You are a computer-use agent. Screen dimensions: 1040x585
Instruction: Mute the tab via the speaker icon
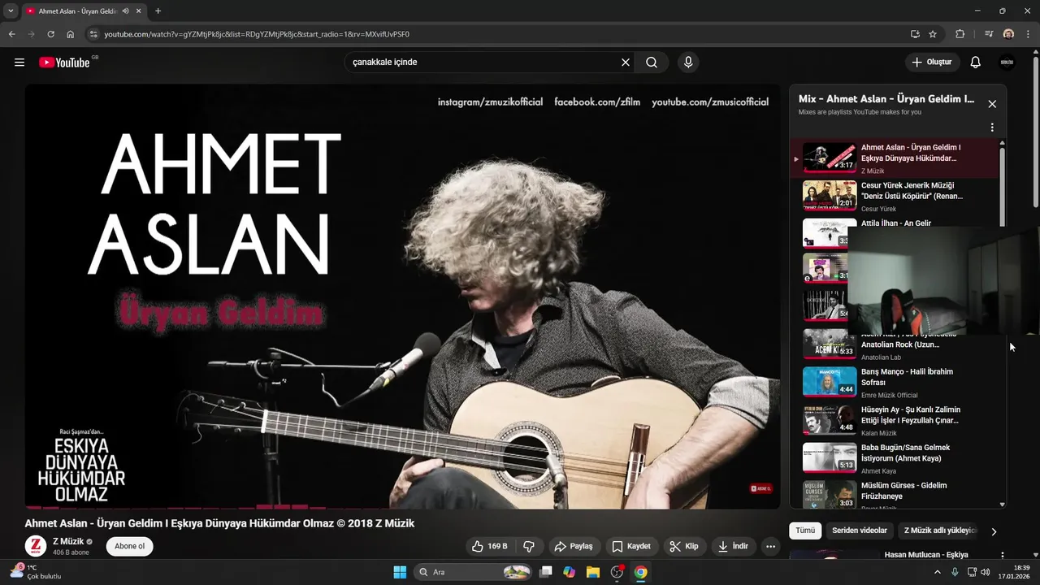pos(126,11)
